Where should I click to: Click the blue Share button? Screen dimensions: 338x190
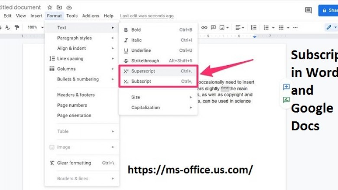328,10
